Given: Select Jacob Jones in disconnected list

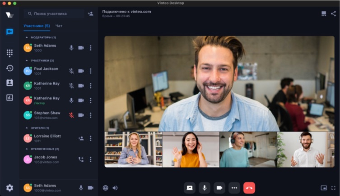Looking at the screenshot, I should click(59, 160).
